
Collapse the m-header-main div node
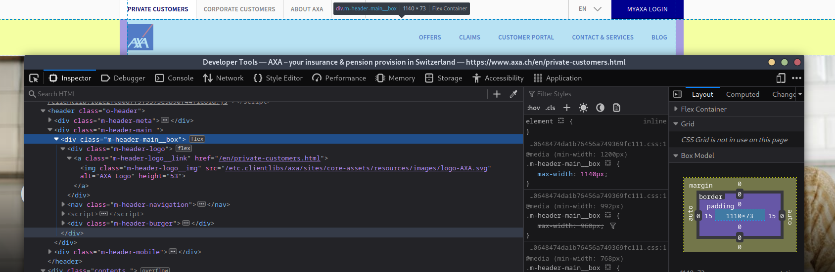point(50,130)
